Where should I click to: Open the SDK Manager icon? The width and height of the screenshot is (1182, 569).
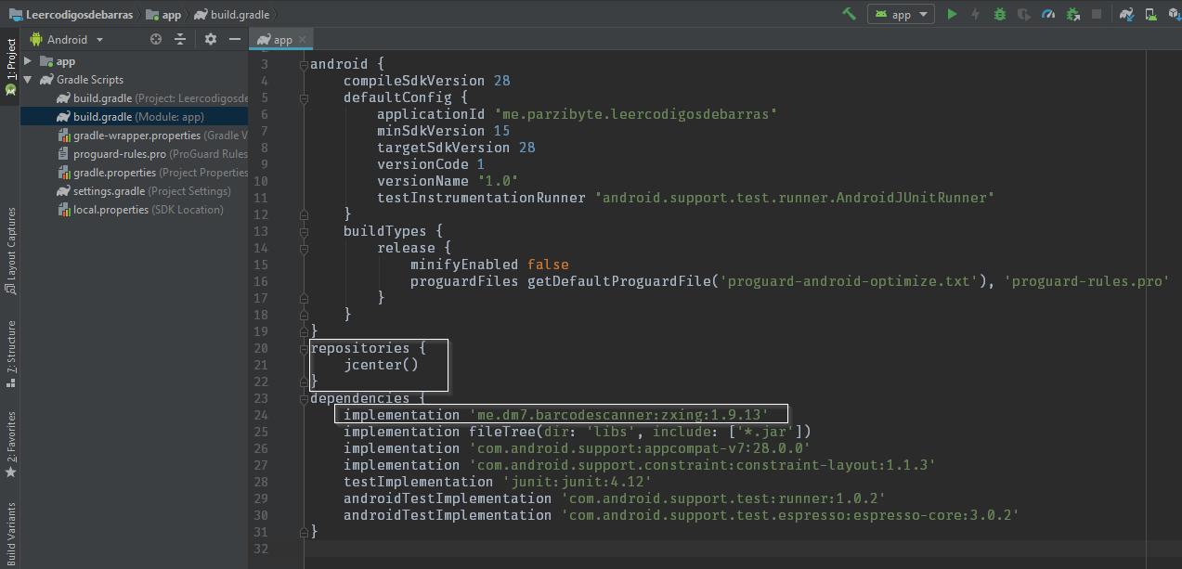point(1174,14)
